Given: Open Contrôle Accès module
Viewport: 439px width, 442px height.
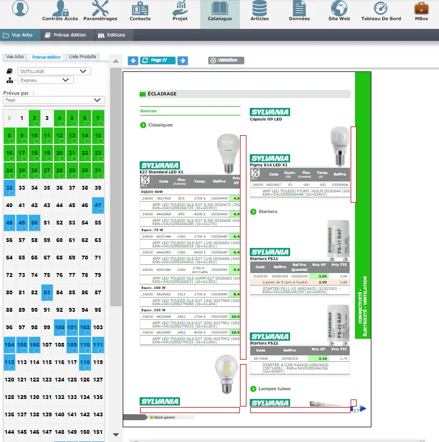Looking at the screenshot, I should click(60, 11).
